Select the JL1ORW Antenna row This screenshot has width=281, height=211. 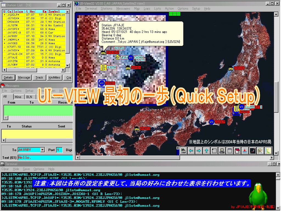[x=34, y=65]
